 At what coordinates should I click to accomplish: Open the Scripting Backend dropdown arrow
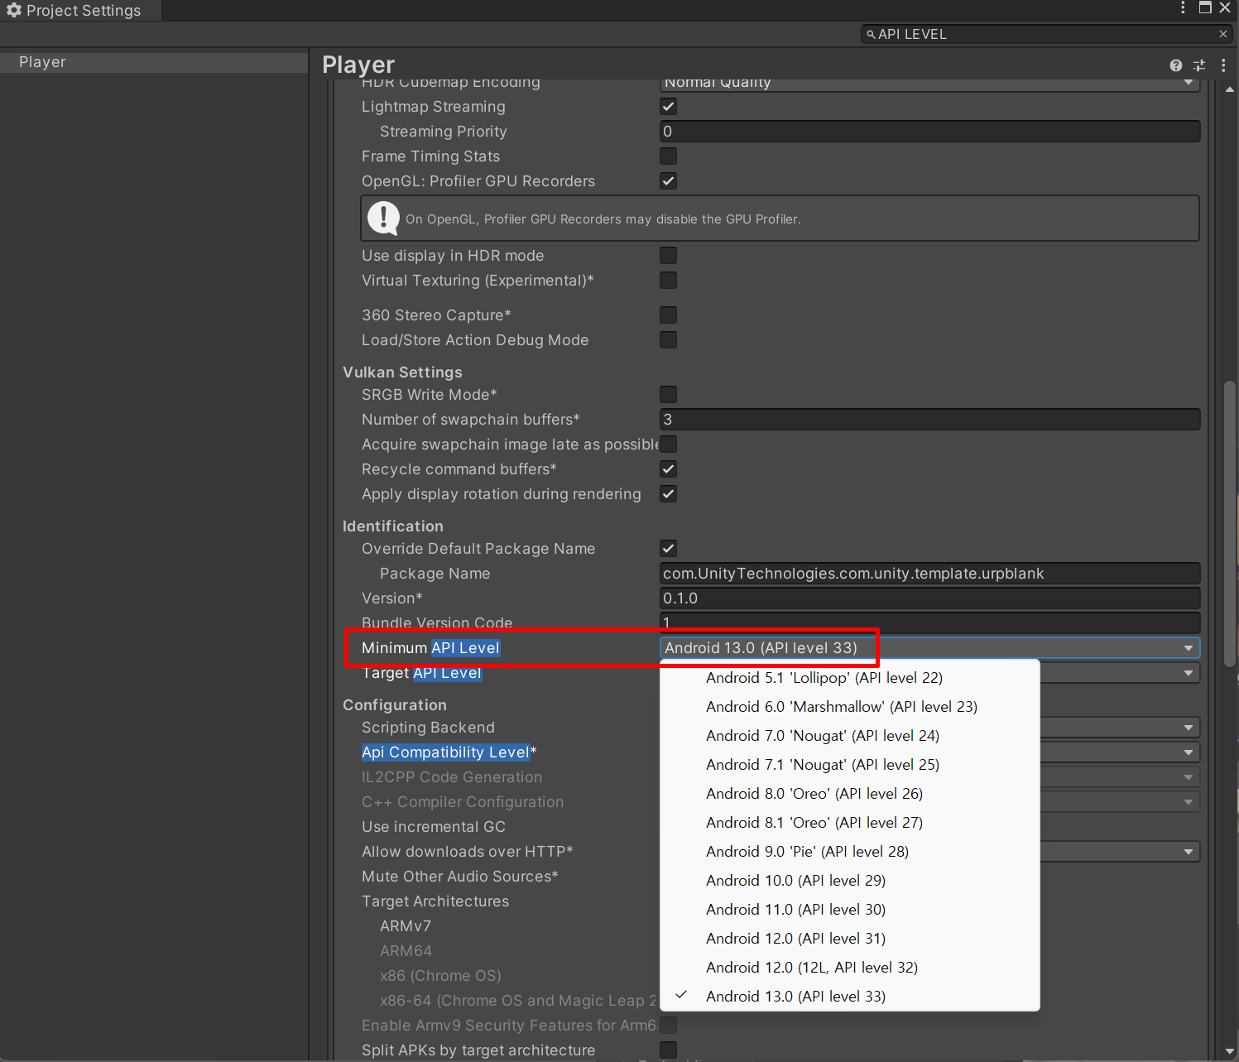[x=1188, y=728]
